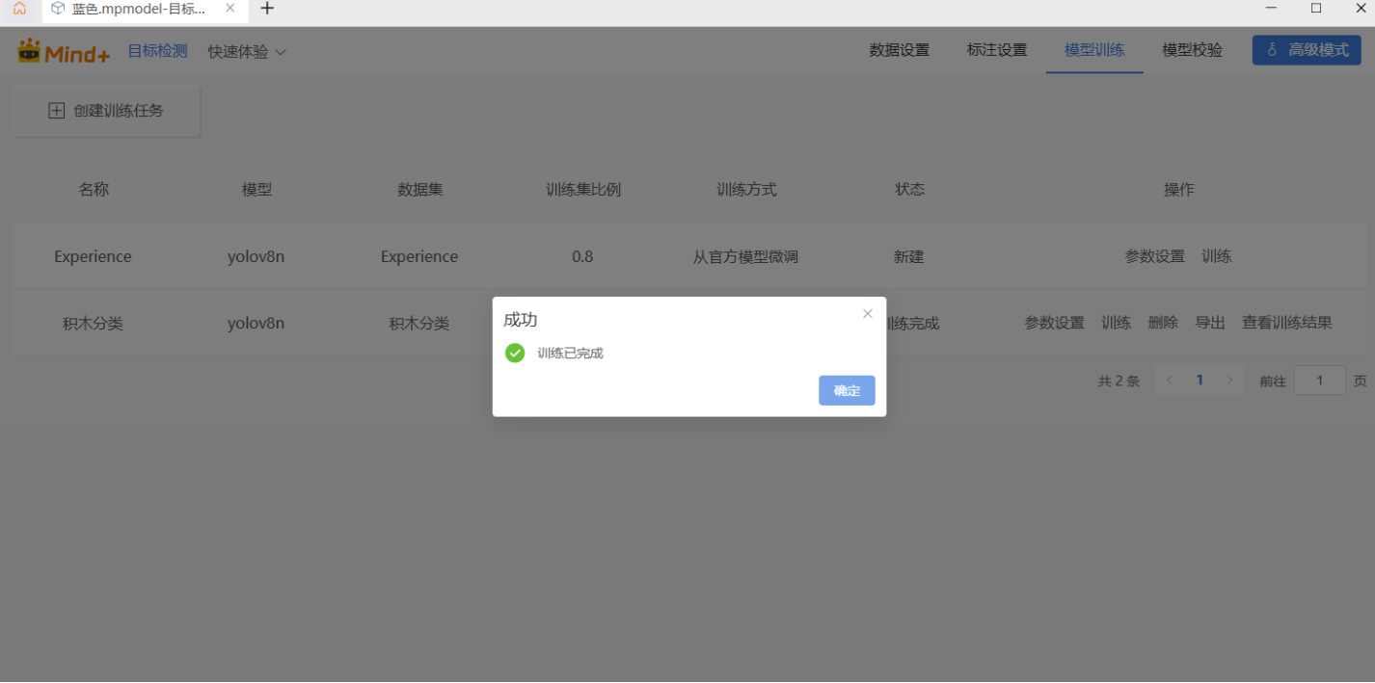Enable 高级模式 button
The image size is (1375, 683).
click(1307, 50)
